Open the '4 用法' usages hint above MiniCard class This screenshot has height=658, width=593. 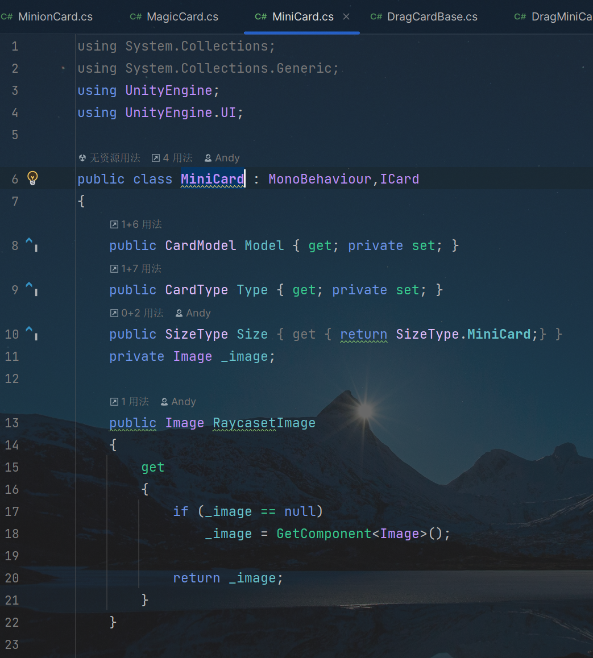[172, 158]
